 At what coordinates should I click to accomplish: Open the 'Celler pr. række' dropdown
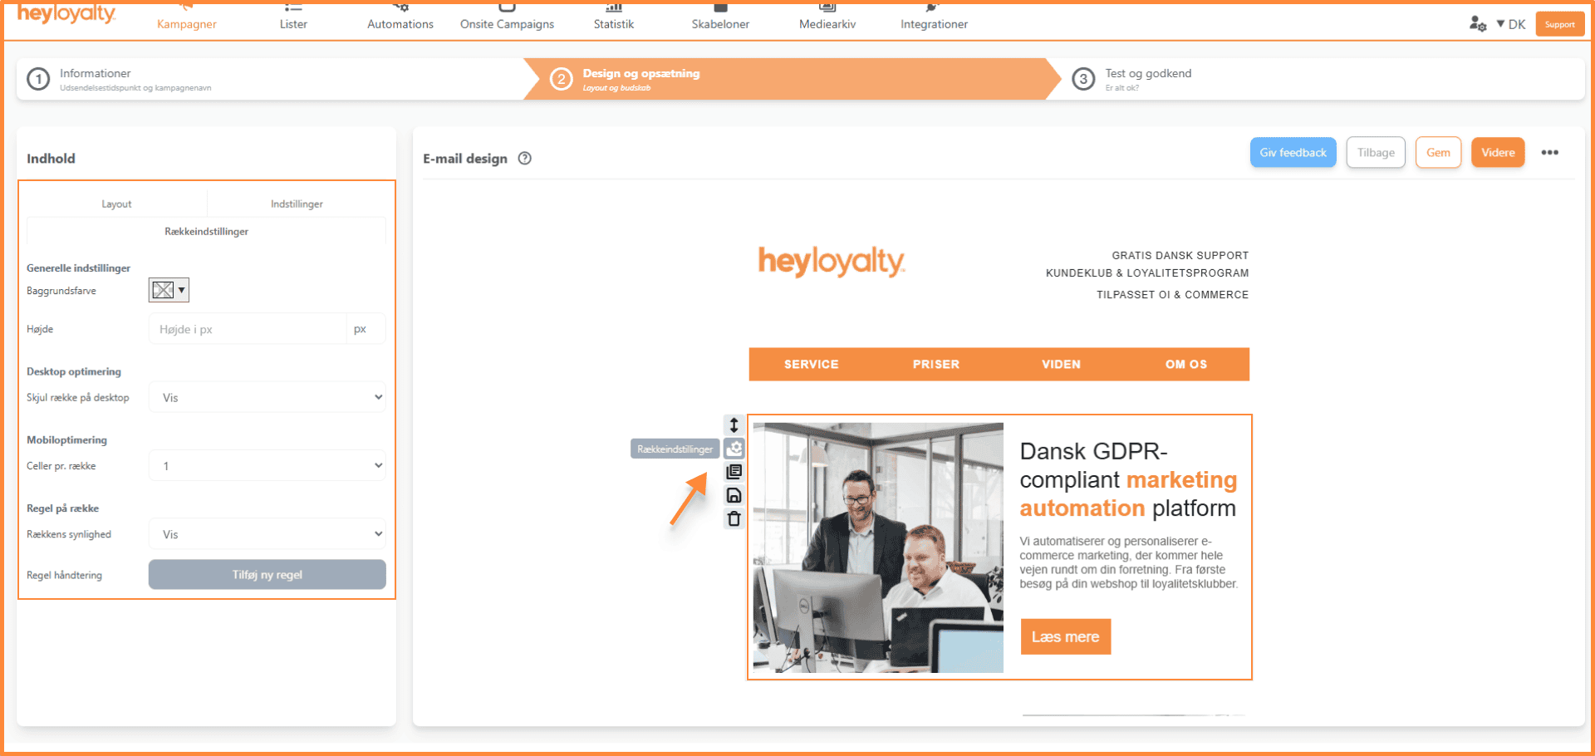[x=267, y=466]
